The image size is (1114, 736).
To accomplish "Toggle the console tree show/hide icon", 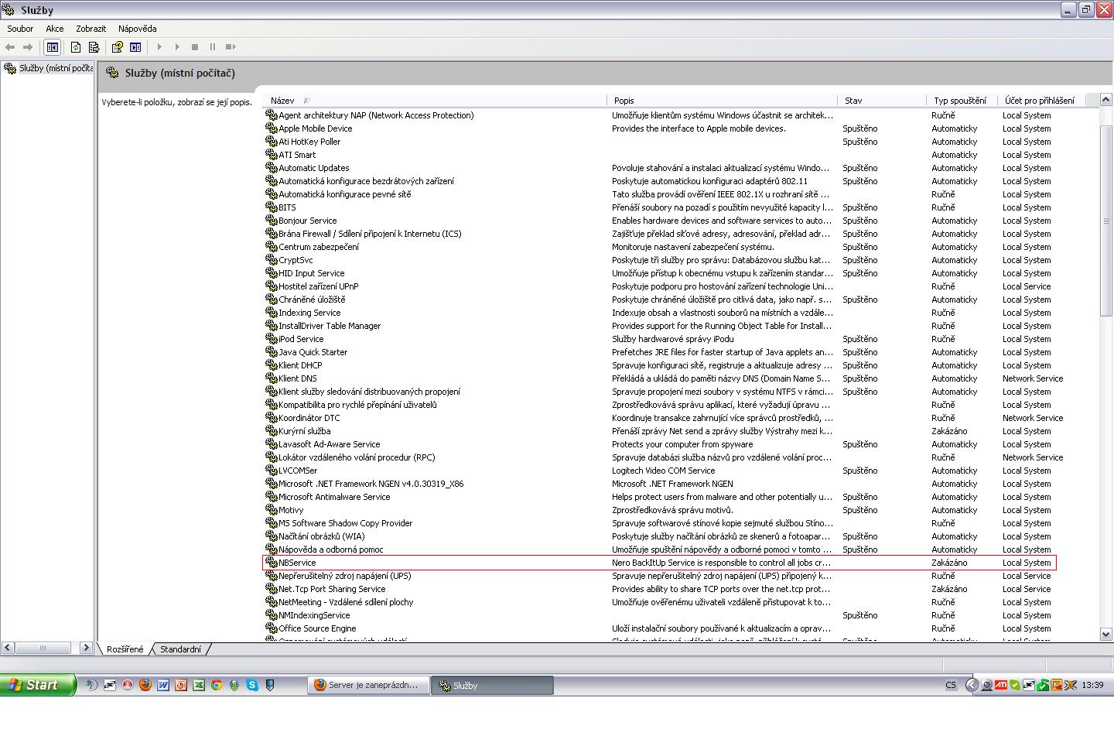I will click(52, 47).
